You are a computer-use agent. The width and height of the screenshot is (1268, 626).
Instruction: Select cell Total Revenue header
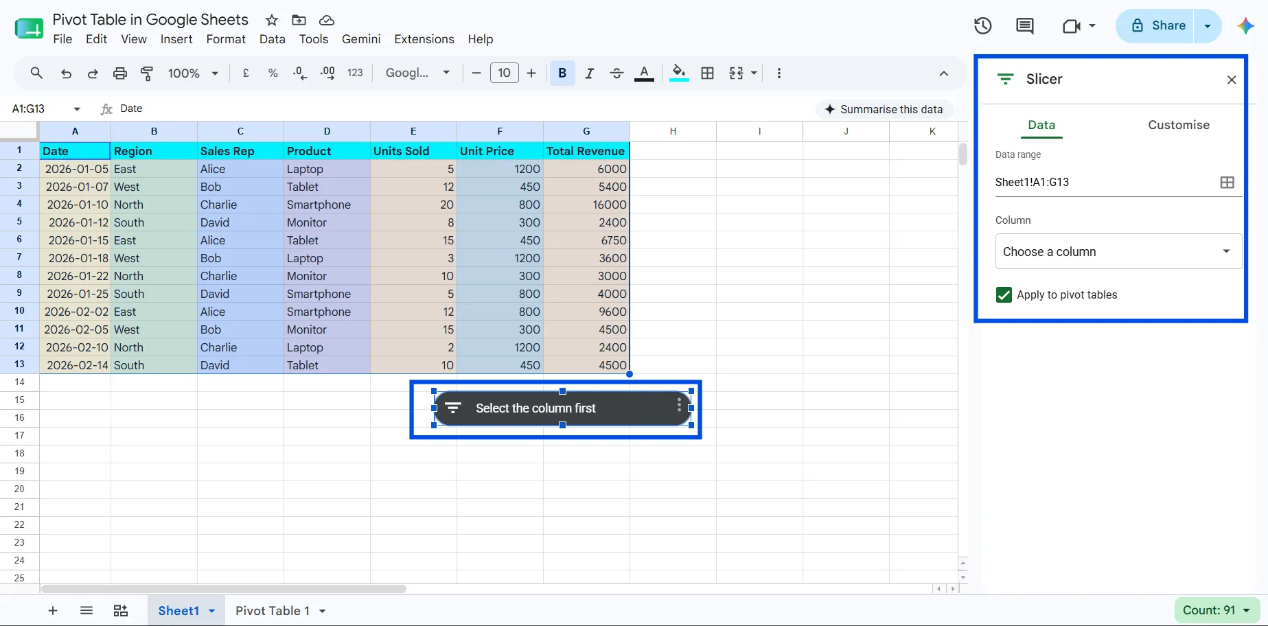[586, 151]
